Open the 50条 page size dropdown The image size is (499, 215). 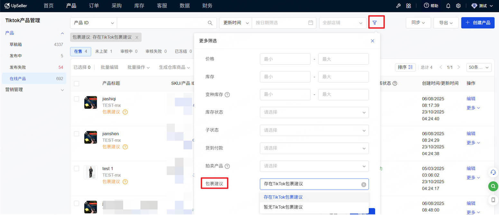tap(479, 67)
